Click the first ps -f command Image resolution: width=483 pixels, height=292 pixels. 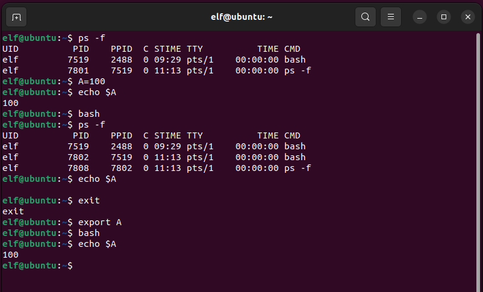[x=92, y=38]
